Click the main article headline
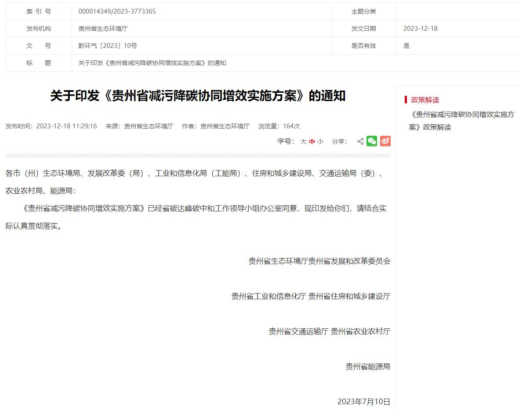This screenshot has height=410, width=519. 198,96
